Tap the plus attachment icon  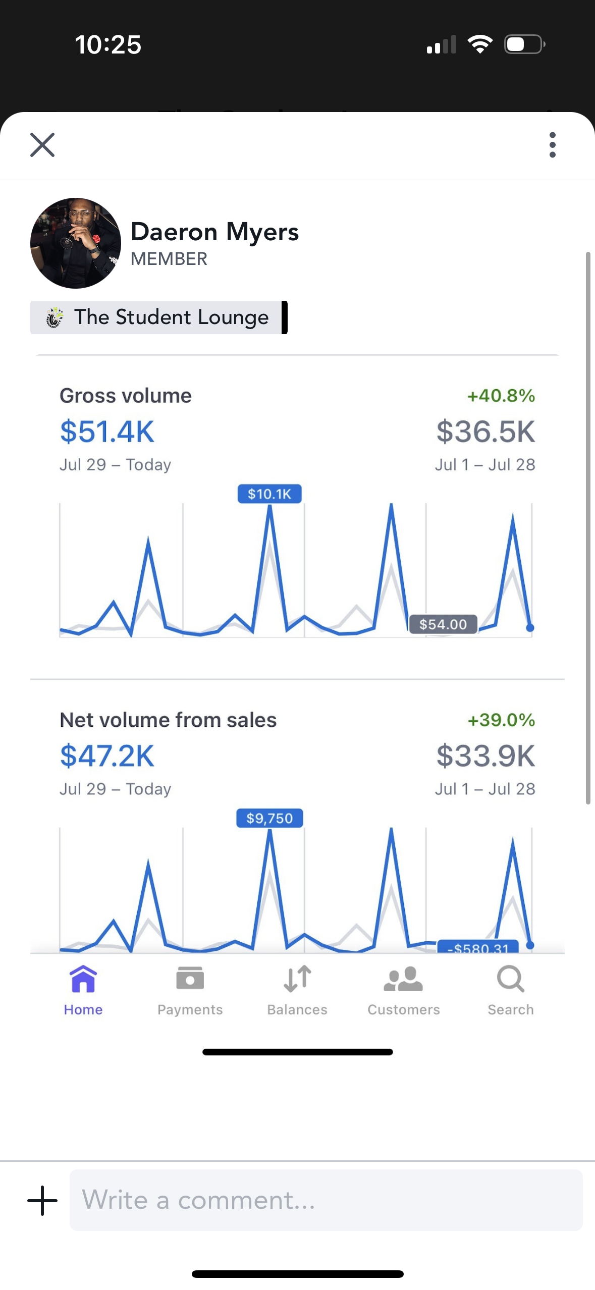point(42,1200)
